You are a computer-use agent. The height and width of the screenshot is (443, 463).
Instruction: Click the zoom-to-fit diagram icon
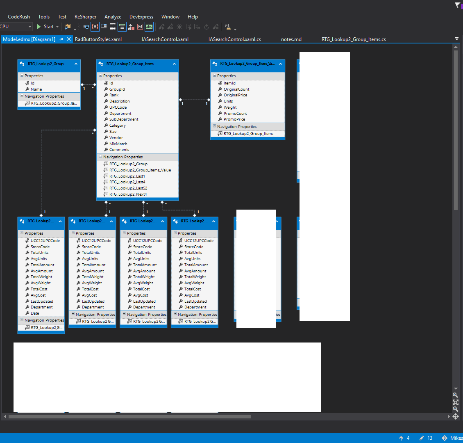point(456,403)
